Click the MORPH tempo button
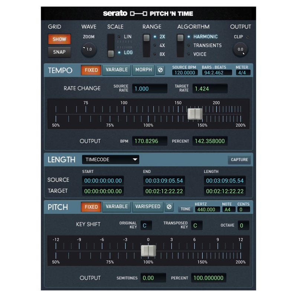This screenshot has width=297, height=297. pos(143,70)
